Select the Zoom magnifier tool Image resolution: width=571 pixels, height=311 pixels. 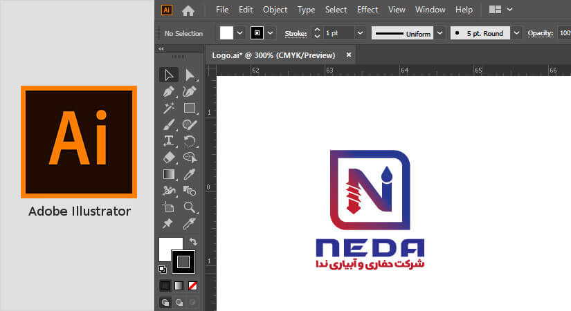coord(190,207)
